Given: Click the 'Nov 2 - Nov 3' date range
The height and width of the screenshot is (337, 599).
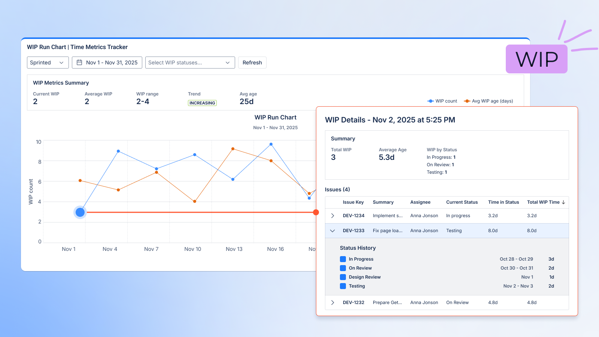Looking at the screenshot, I should pyautogui.click(x=518, y=286).
